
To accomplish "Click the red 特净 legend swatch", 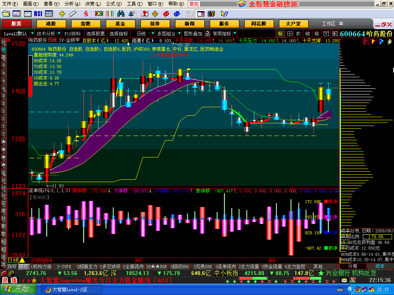I will 326,201.
